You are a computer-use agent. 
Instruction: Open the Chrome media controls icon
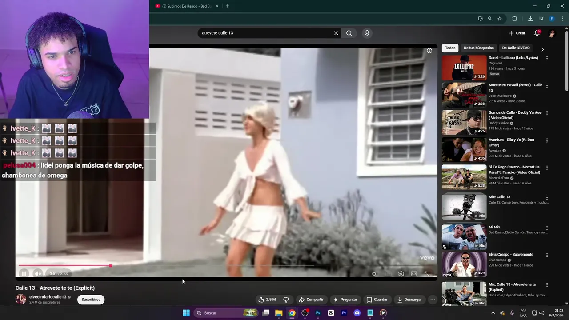pos(541,19)
